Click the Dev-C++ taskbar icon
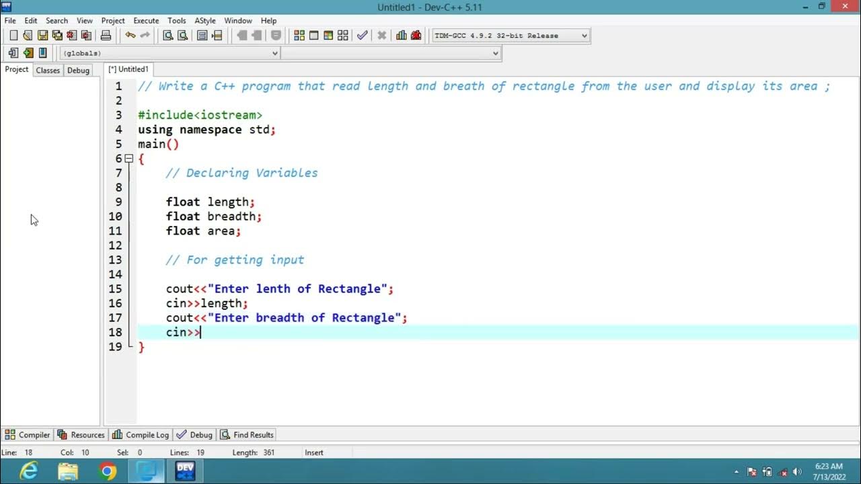Screen dimensions: 861x484 pyautogui.click(x=185, y=471)
